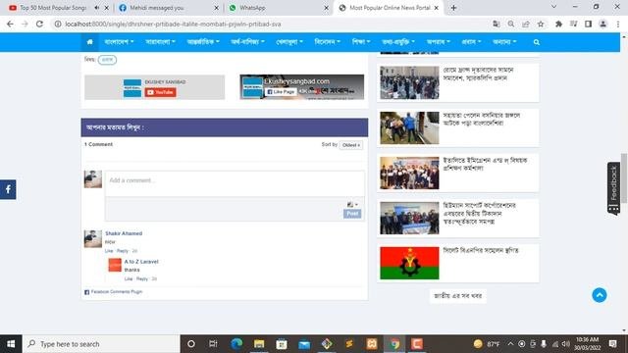Close the Mehidi messaged you tab
The height and width of the screenshot is (353, 628).
(216, 8)
